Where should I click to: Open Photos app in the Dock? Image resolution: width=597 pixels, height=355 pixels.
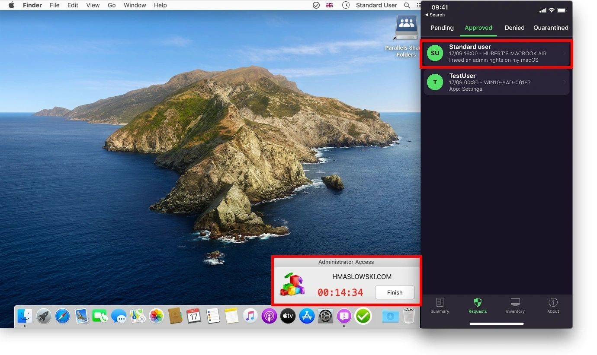[156, 317]
